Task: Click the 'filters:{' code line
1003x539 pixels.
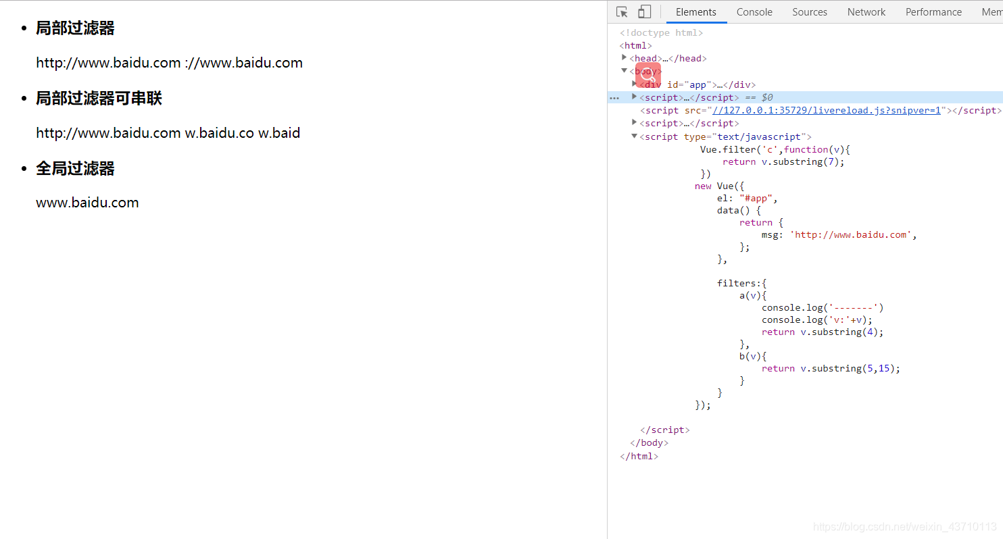Action: point(742,283)
